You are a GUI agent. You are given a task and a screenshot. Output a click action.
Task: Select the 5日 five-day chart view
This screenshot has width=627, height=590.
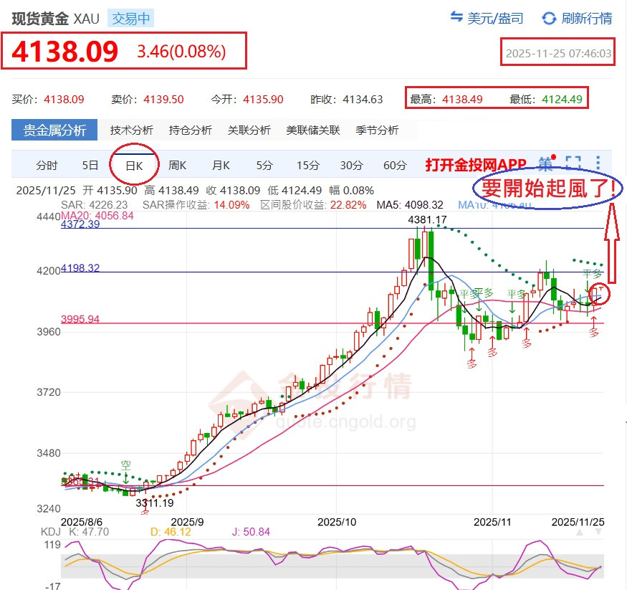point(89,164)
